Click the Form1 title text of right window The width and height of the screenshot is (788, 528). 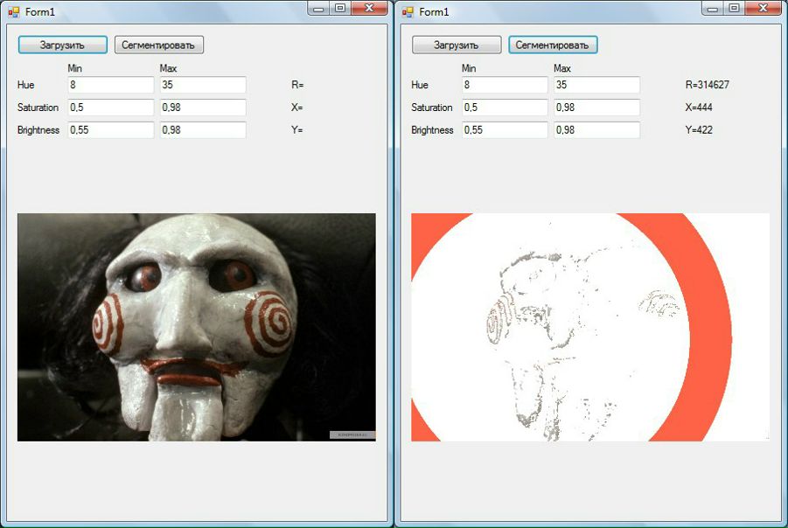point(434,11)
